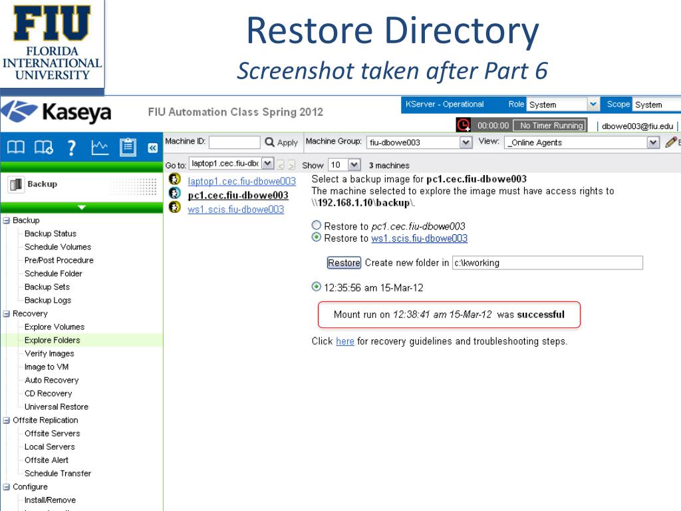Click the Restore button
The height and width of the screenshot is (511, 681).
tap(344, 262)
